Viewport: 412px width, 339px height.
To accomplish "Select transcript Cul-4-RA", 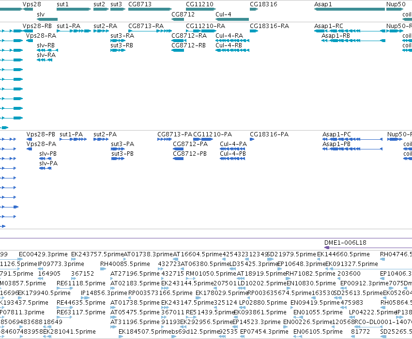I will pos(229,36).
